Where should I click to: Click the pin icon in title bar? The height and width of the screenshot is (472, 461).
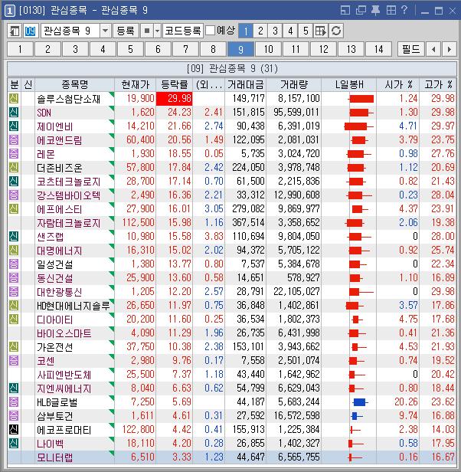pos(375,11)
